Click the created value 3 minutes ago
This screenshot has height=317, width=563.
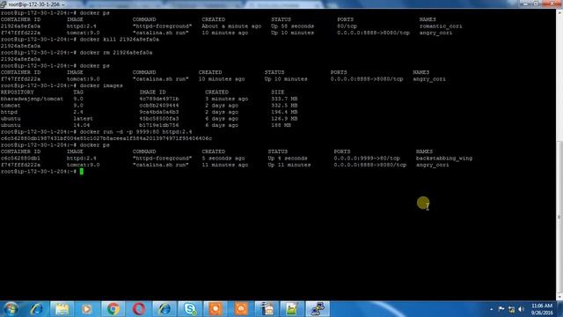227,99
